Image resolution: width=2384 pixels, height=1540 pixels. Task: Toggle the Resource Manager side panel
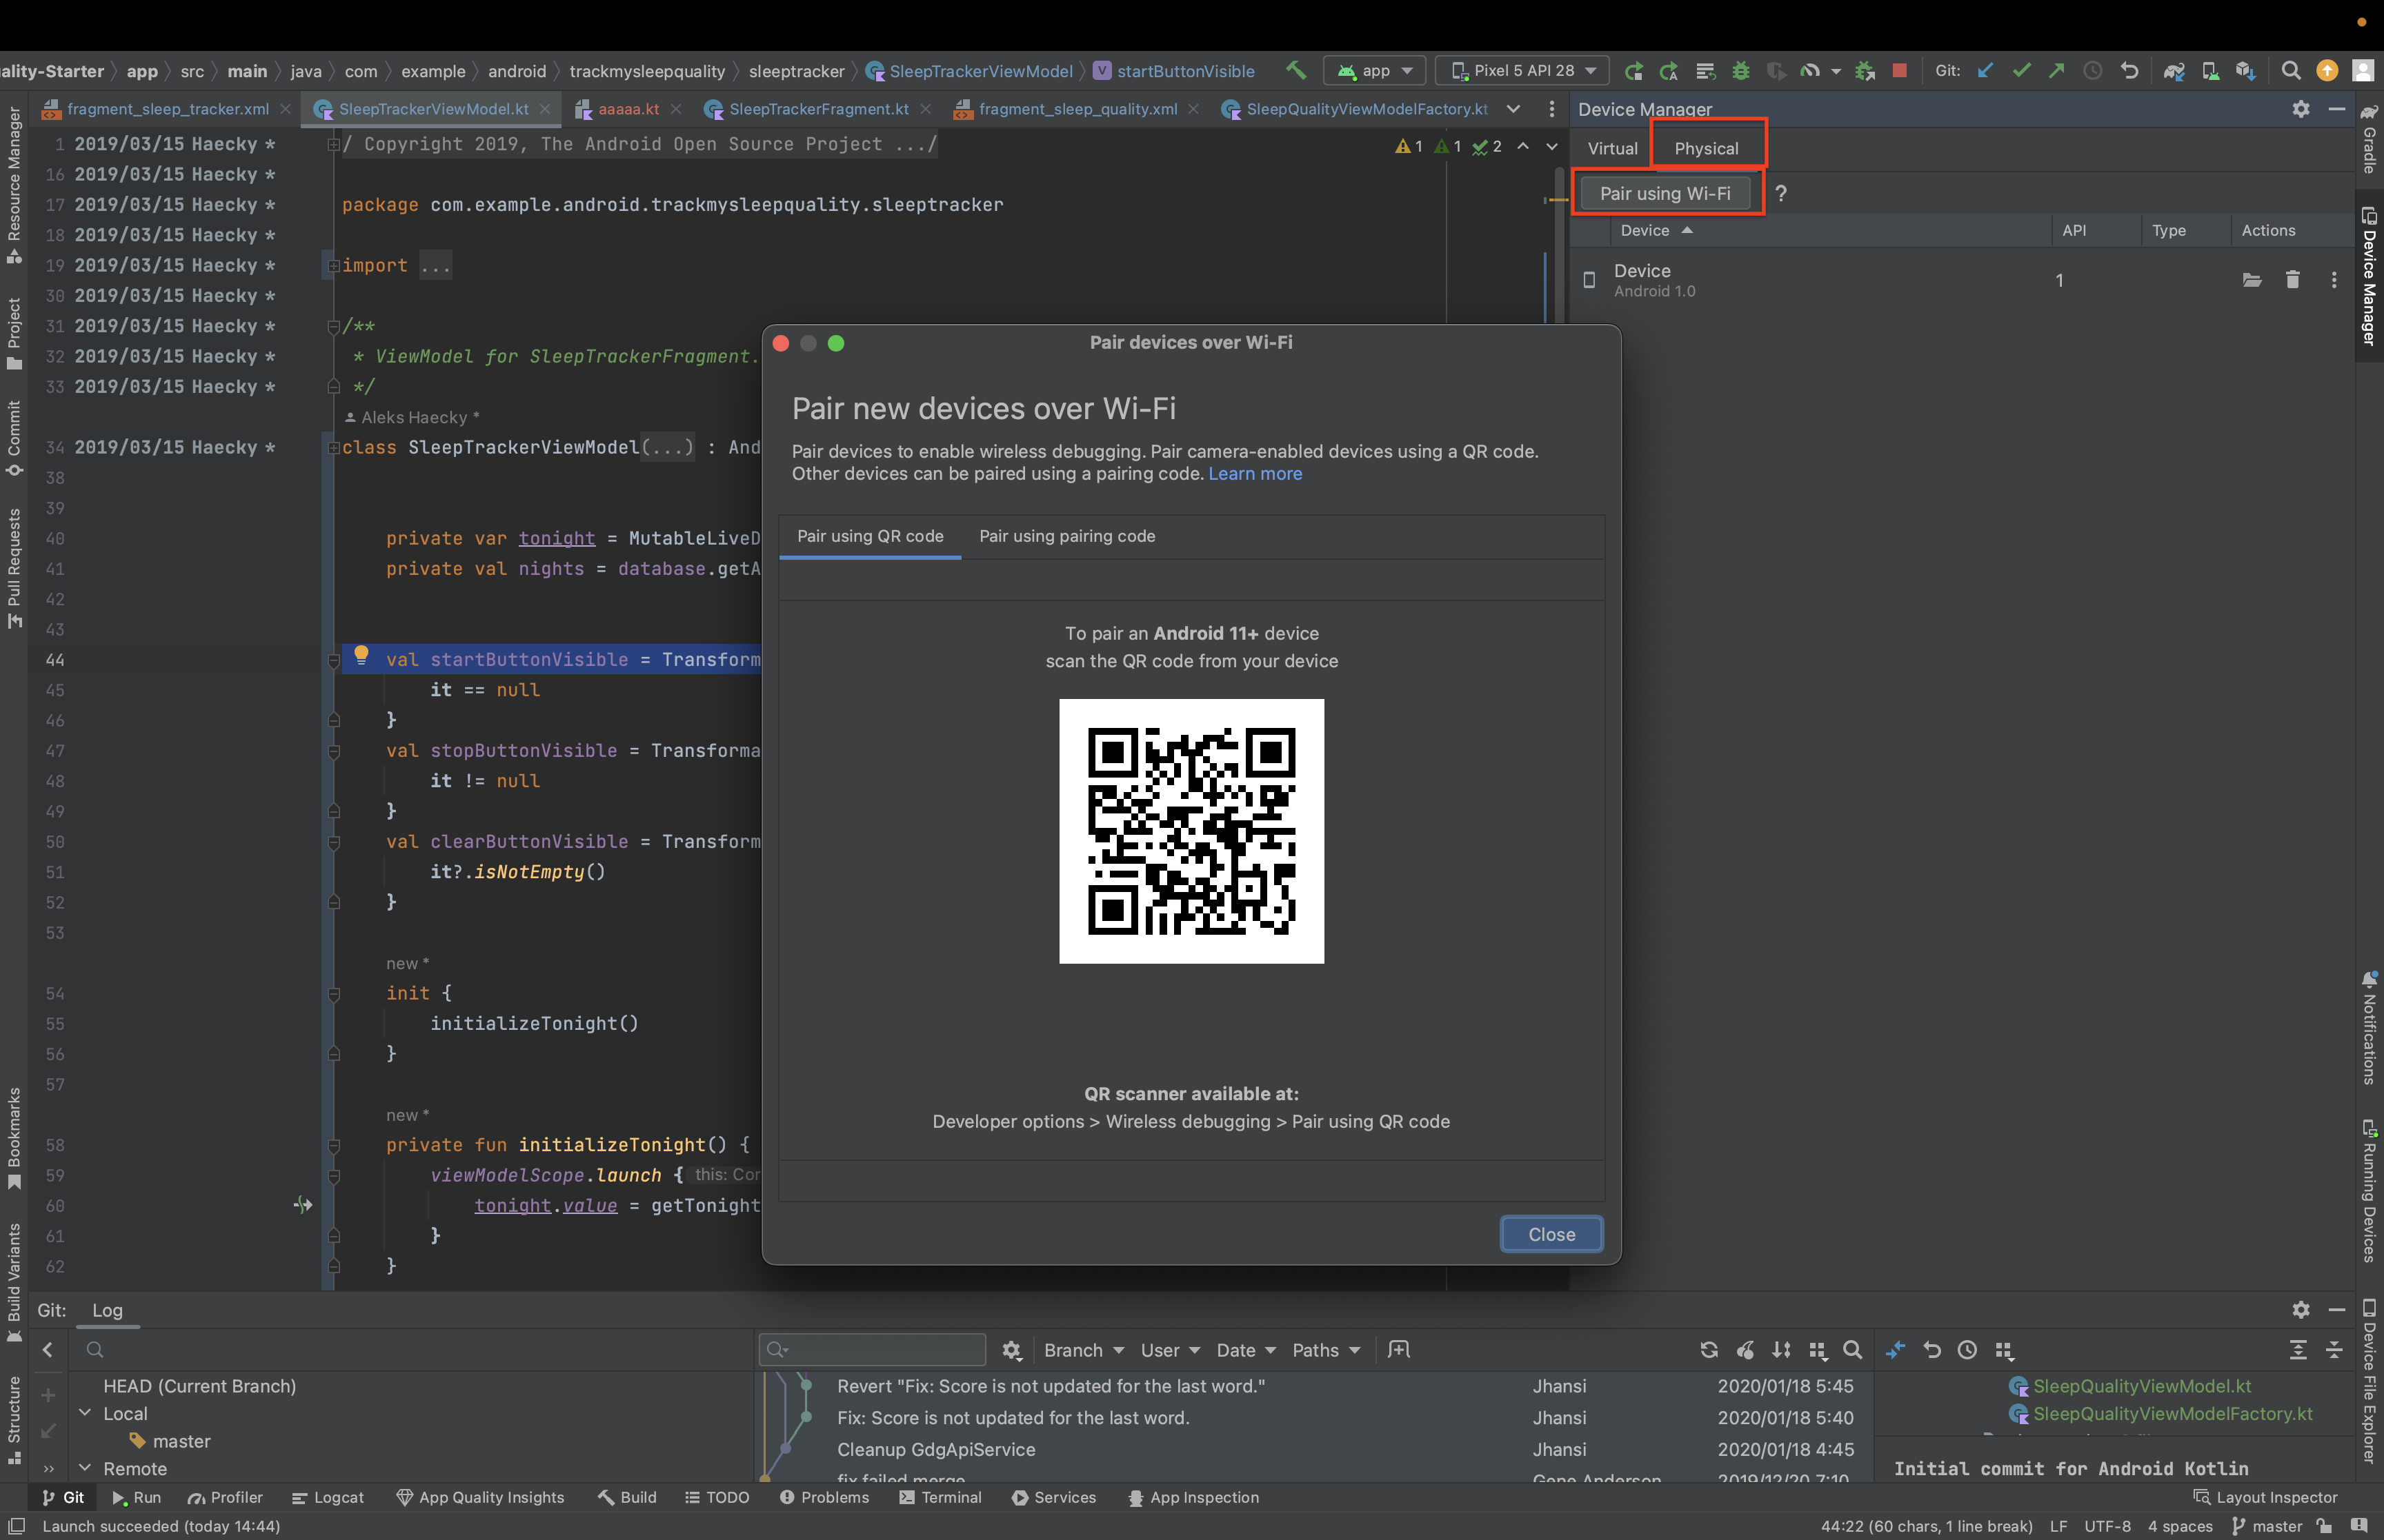[14, 184]
